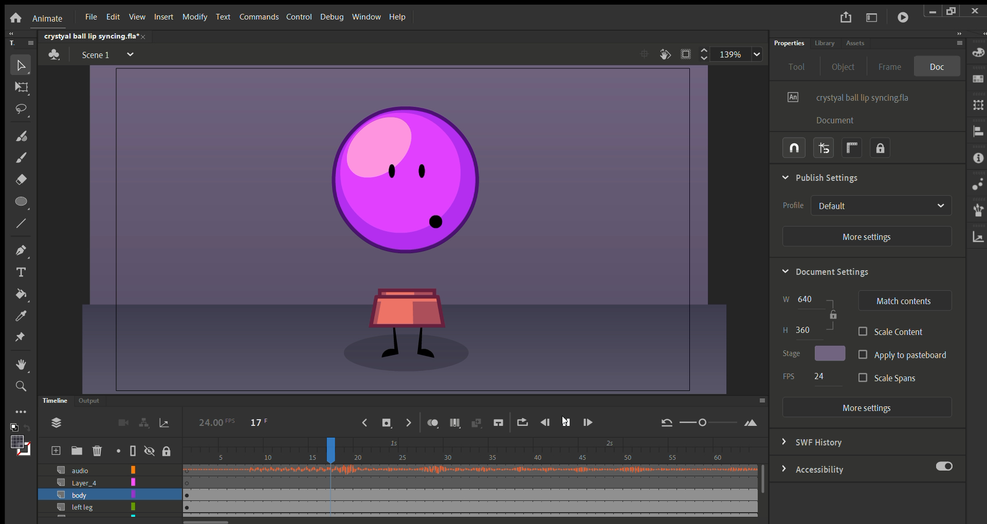Toggle the Loop playback button
987x524 pixels.
[x=522, y=422]
